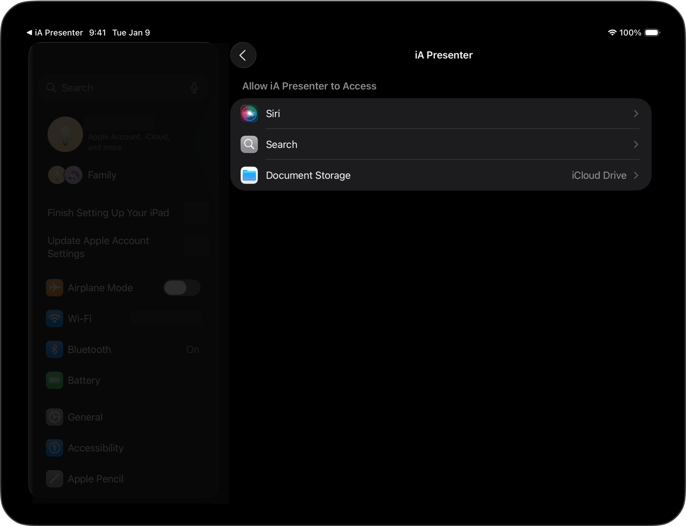Open the Apple Account profile avatar

(x=65, y=135)
